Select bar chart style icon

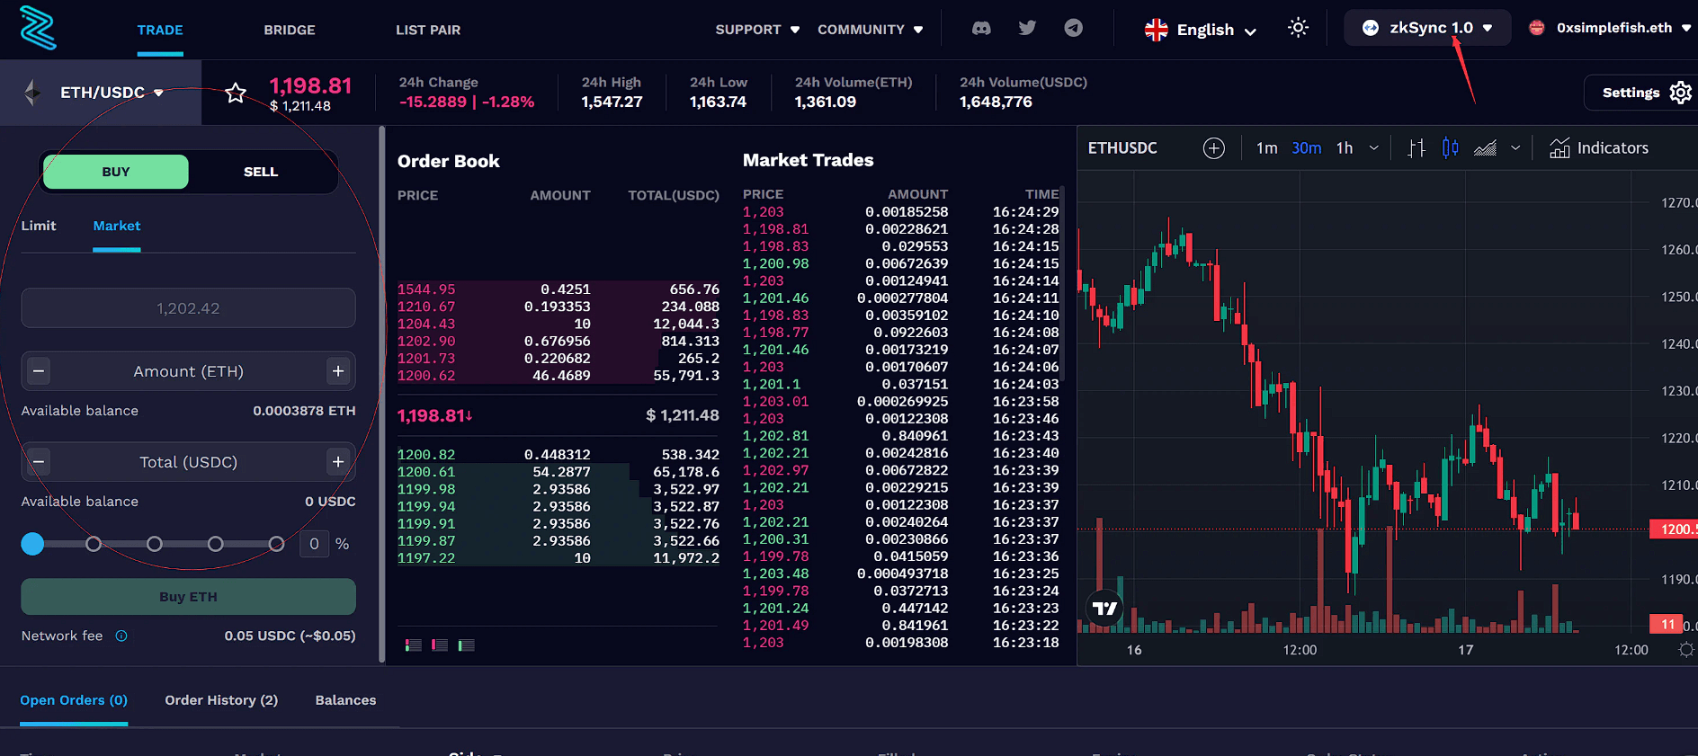coord(1416,148)
